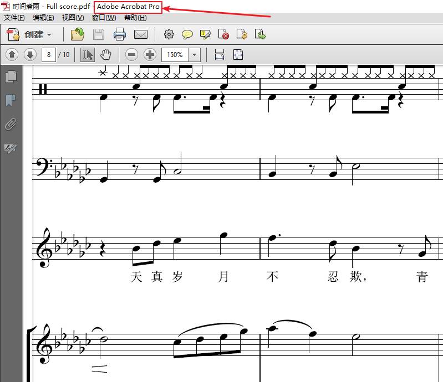Choose the text selection cursor tool

[x=87, y=54]
